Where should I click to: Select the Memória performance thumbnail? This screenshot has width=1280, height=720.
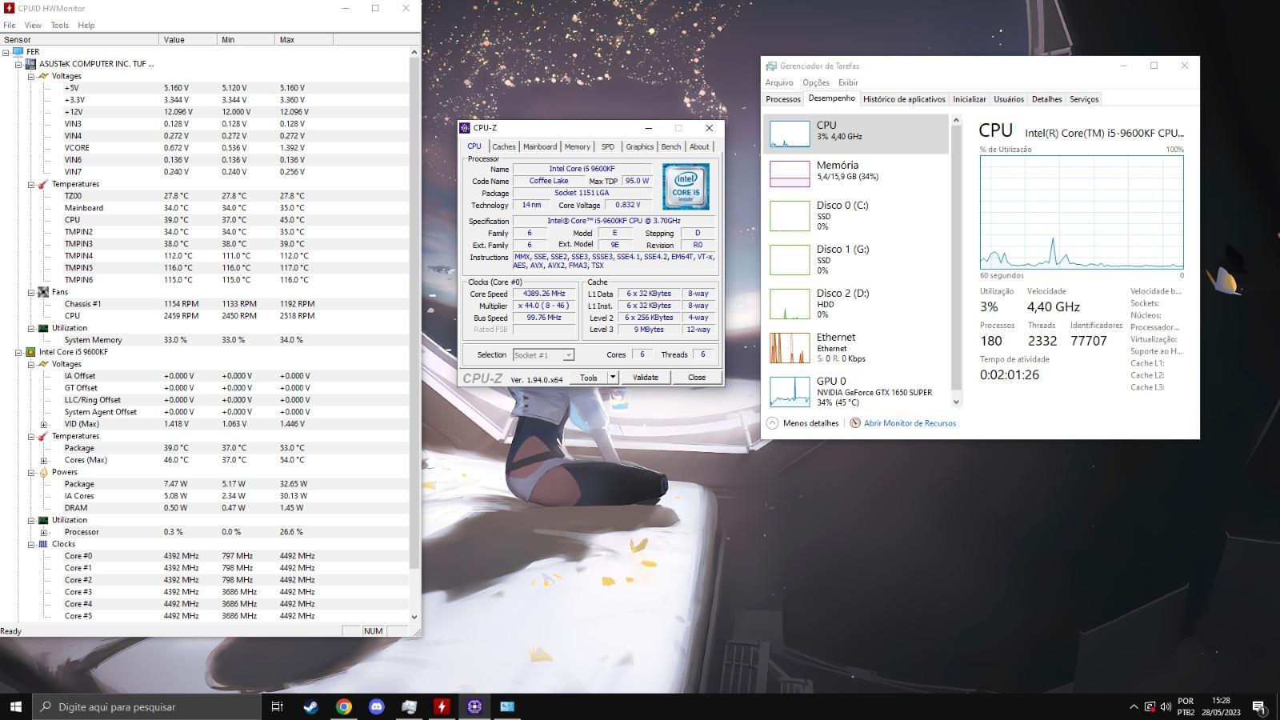tap(789, 174)
